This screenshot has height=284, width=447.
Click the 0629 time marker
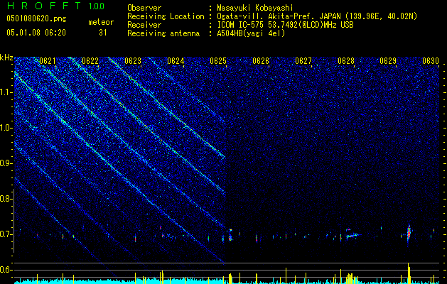388,61
